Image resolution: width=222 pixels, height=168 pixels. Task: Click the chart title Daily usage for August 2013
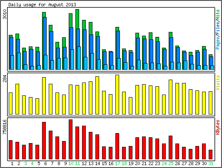(x=42, y=5)
